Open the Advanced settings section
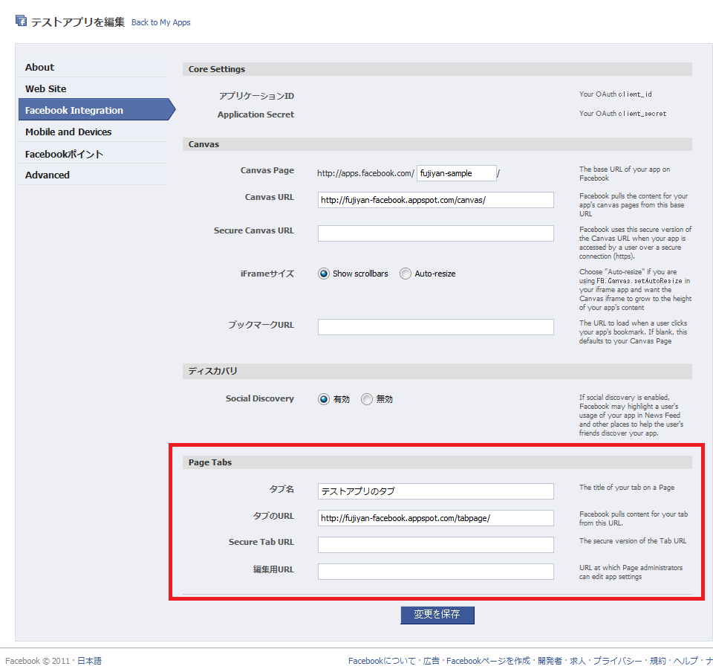 94,175
